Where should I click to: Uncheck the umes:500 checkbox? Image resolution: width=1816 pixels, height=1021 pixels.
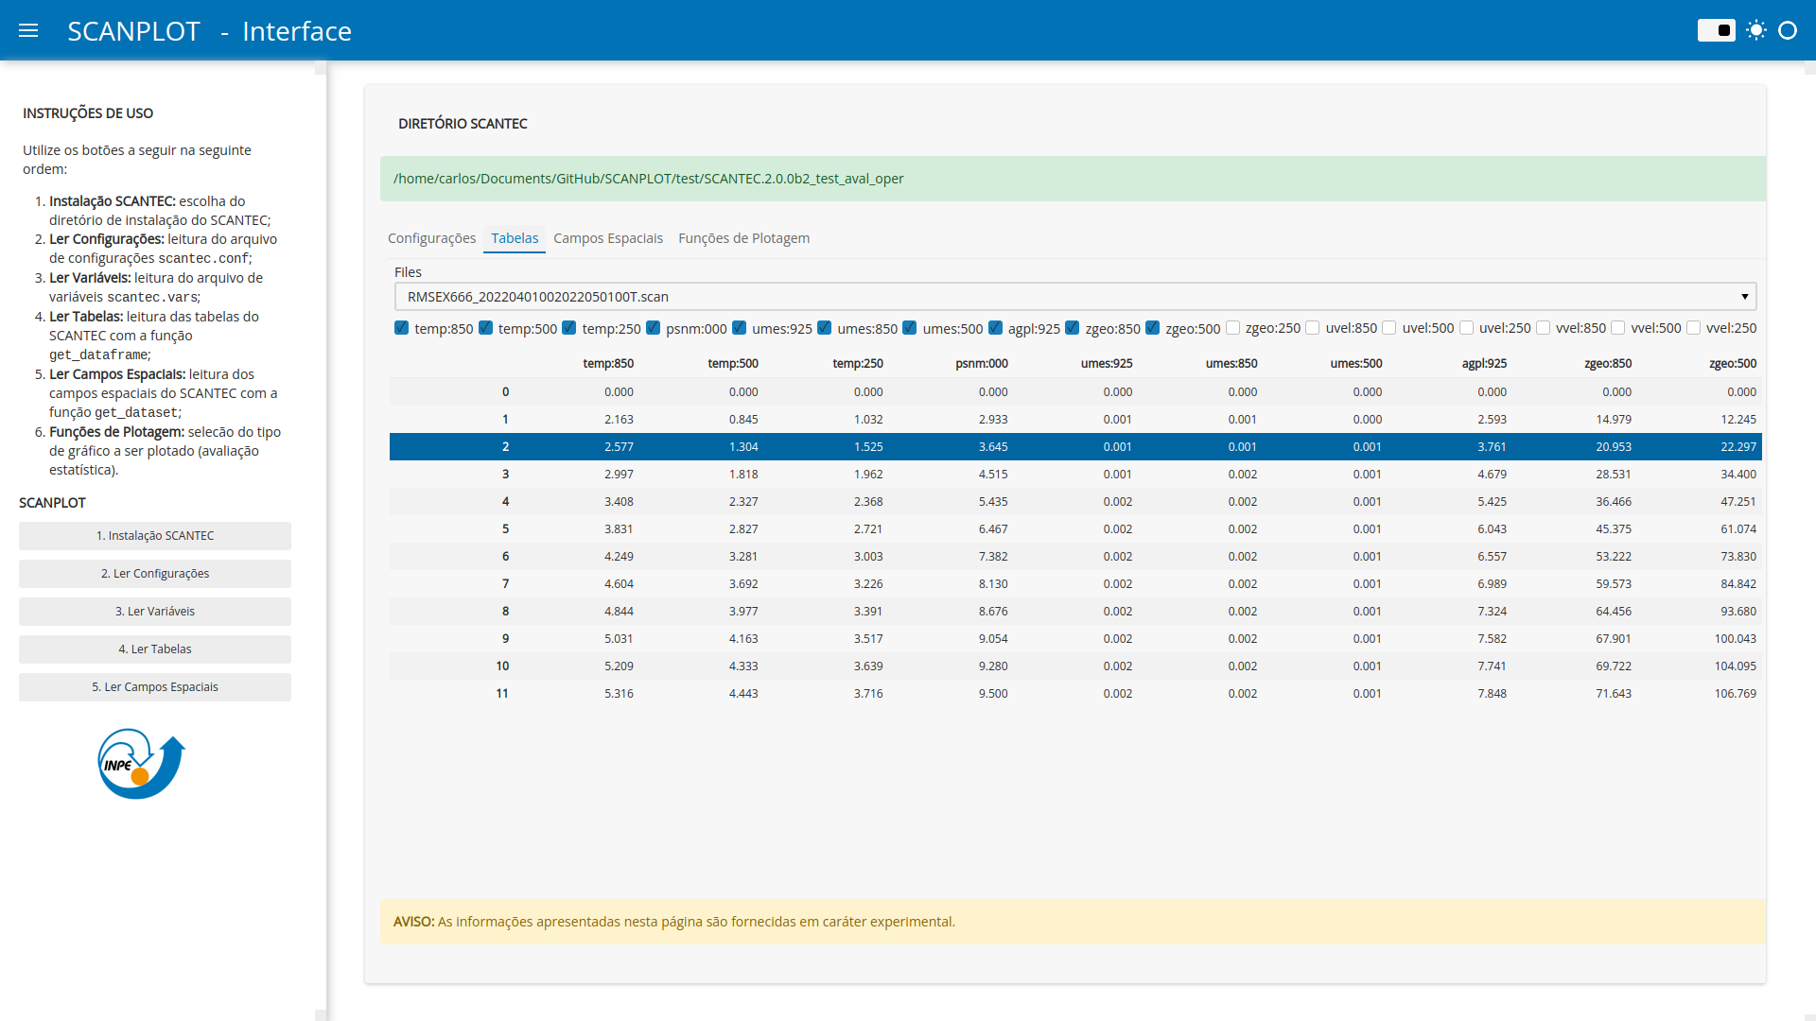tap(909, 328)
